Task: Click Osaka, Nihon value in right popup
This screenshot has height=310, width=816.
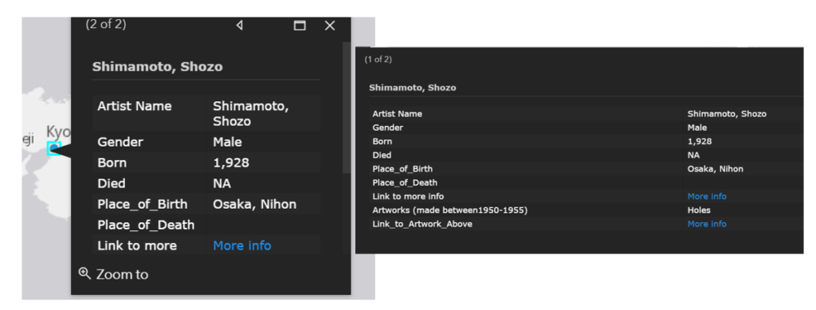Action: tap(715, 169)
